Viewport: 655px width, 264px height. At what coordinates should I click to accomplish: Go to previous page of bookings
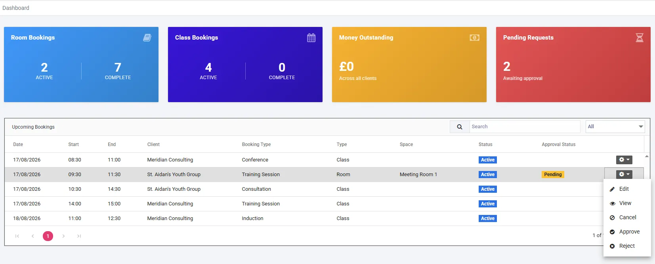tap(32, 236)
